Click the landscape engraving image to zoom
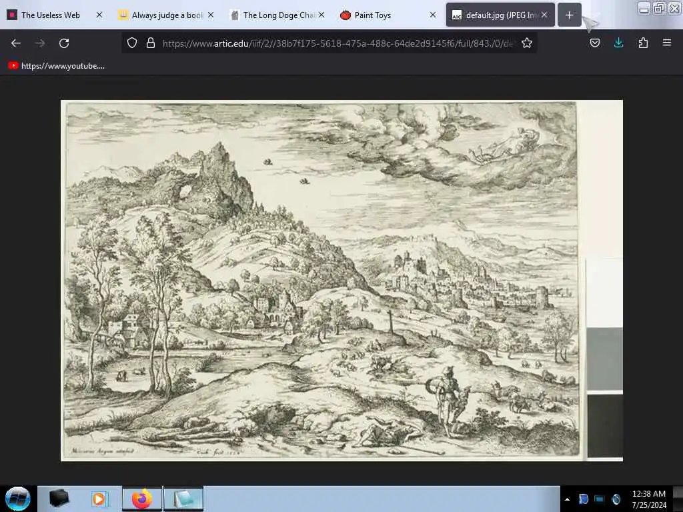 click(341, 281)
